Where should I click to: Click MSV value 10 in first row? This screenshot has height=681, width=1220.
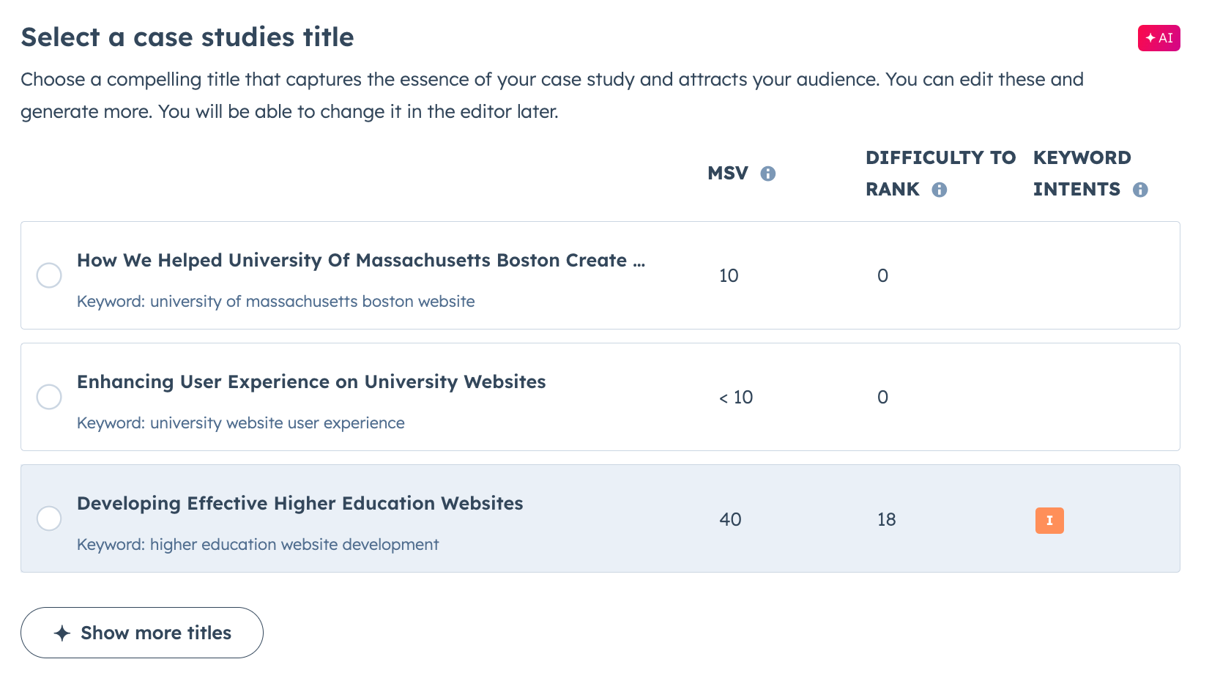tap(729, 275)
